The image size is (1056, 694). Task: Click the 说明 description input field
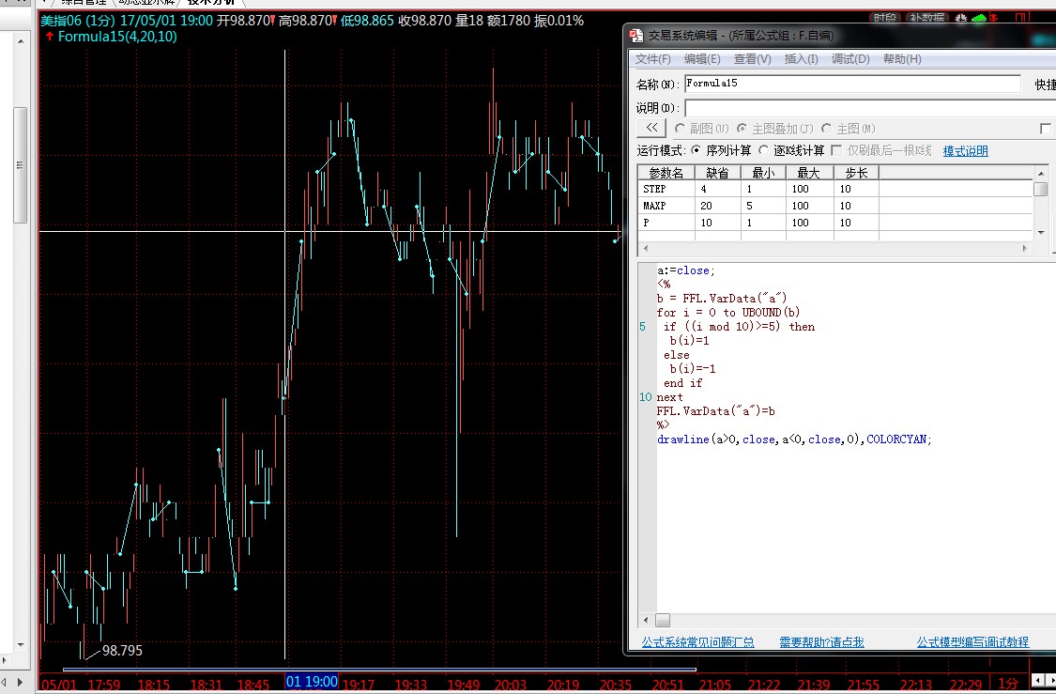(870, 108)
